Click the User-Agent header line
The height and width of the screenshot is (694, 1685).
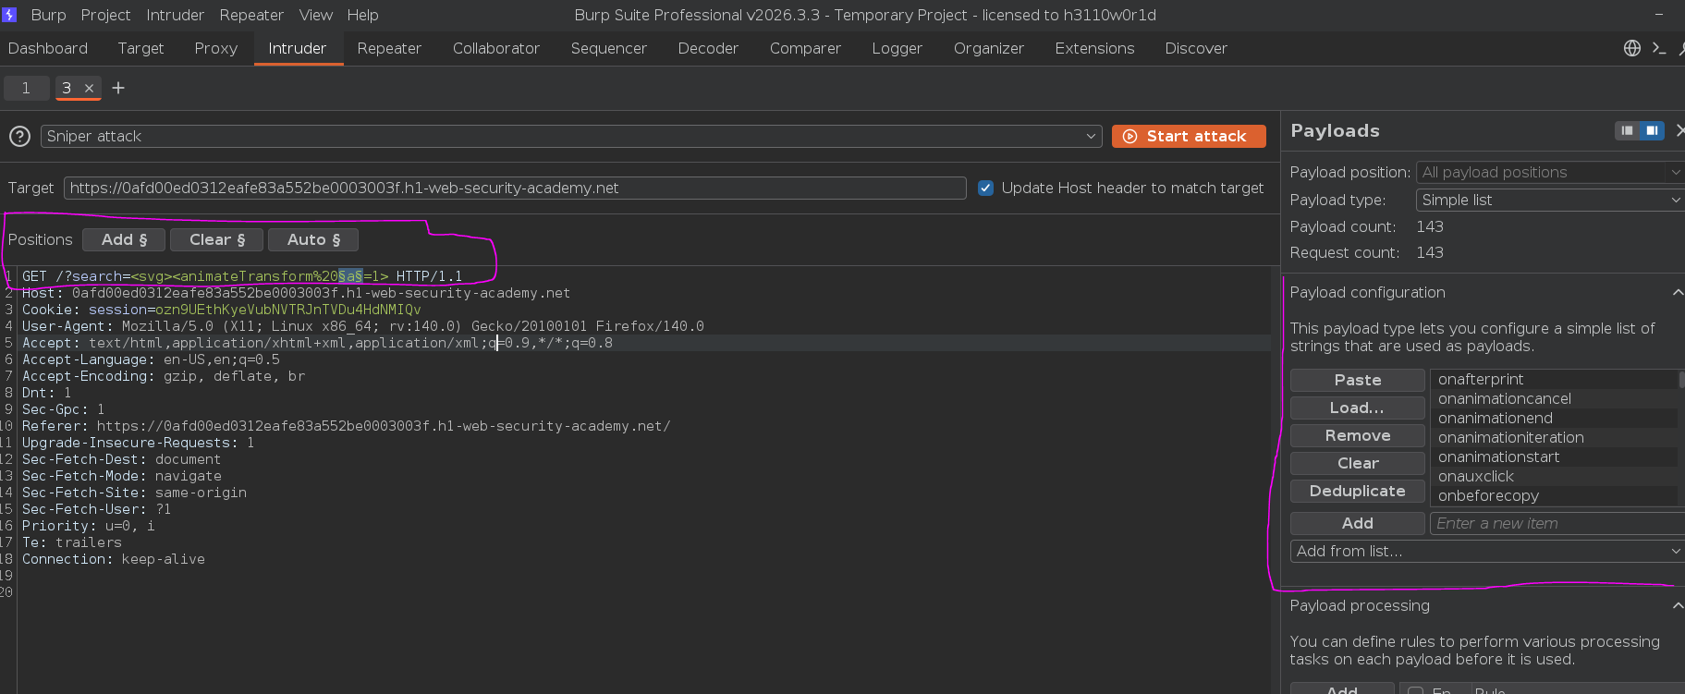pos(363,326)
